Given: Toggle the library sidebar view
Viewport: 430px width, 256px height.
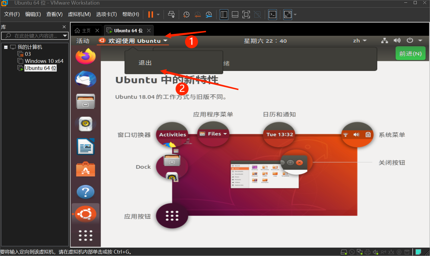Looking at the screenshot, I should click(x=224, y=15).
